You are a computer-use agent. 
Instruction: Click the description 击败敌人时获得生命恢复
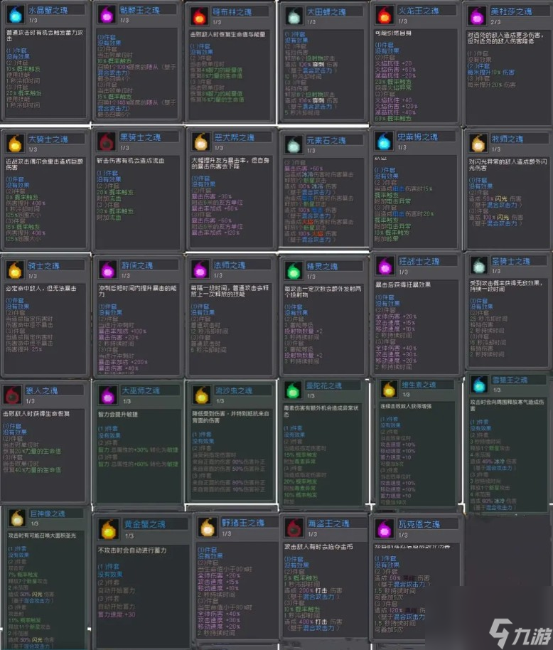coord(36,414)
